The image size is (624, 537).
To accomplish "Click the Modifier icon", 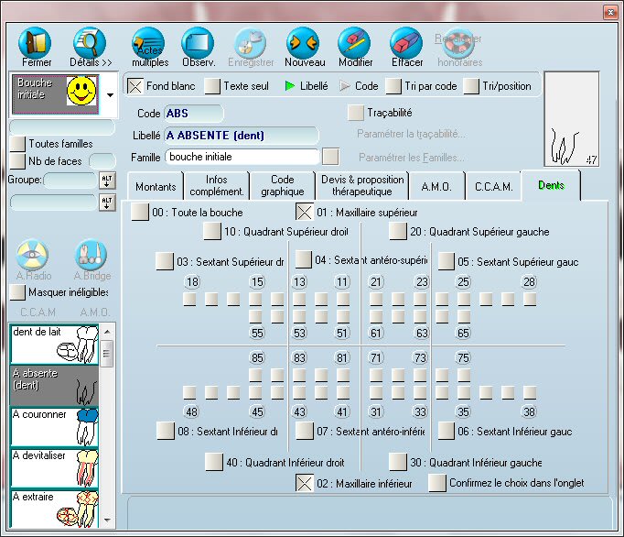I will coord(354,43).
